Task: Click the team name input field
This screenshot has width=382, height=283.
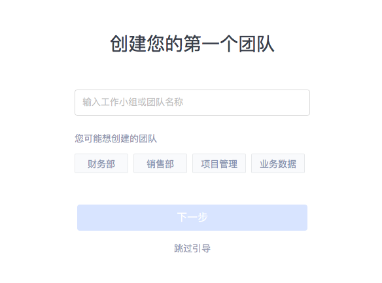Action: tap(192, 103)
